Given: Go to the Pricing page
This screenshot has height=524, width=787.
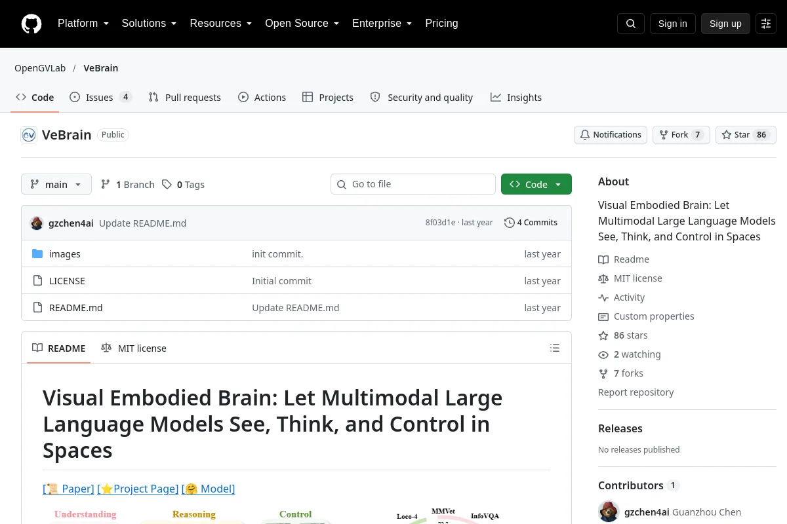Looking at the screenshot, I should (x=441, y=24).
